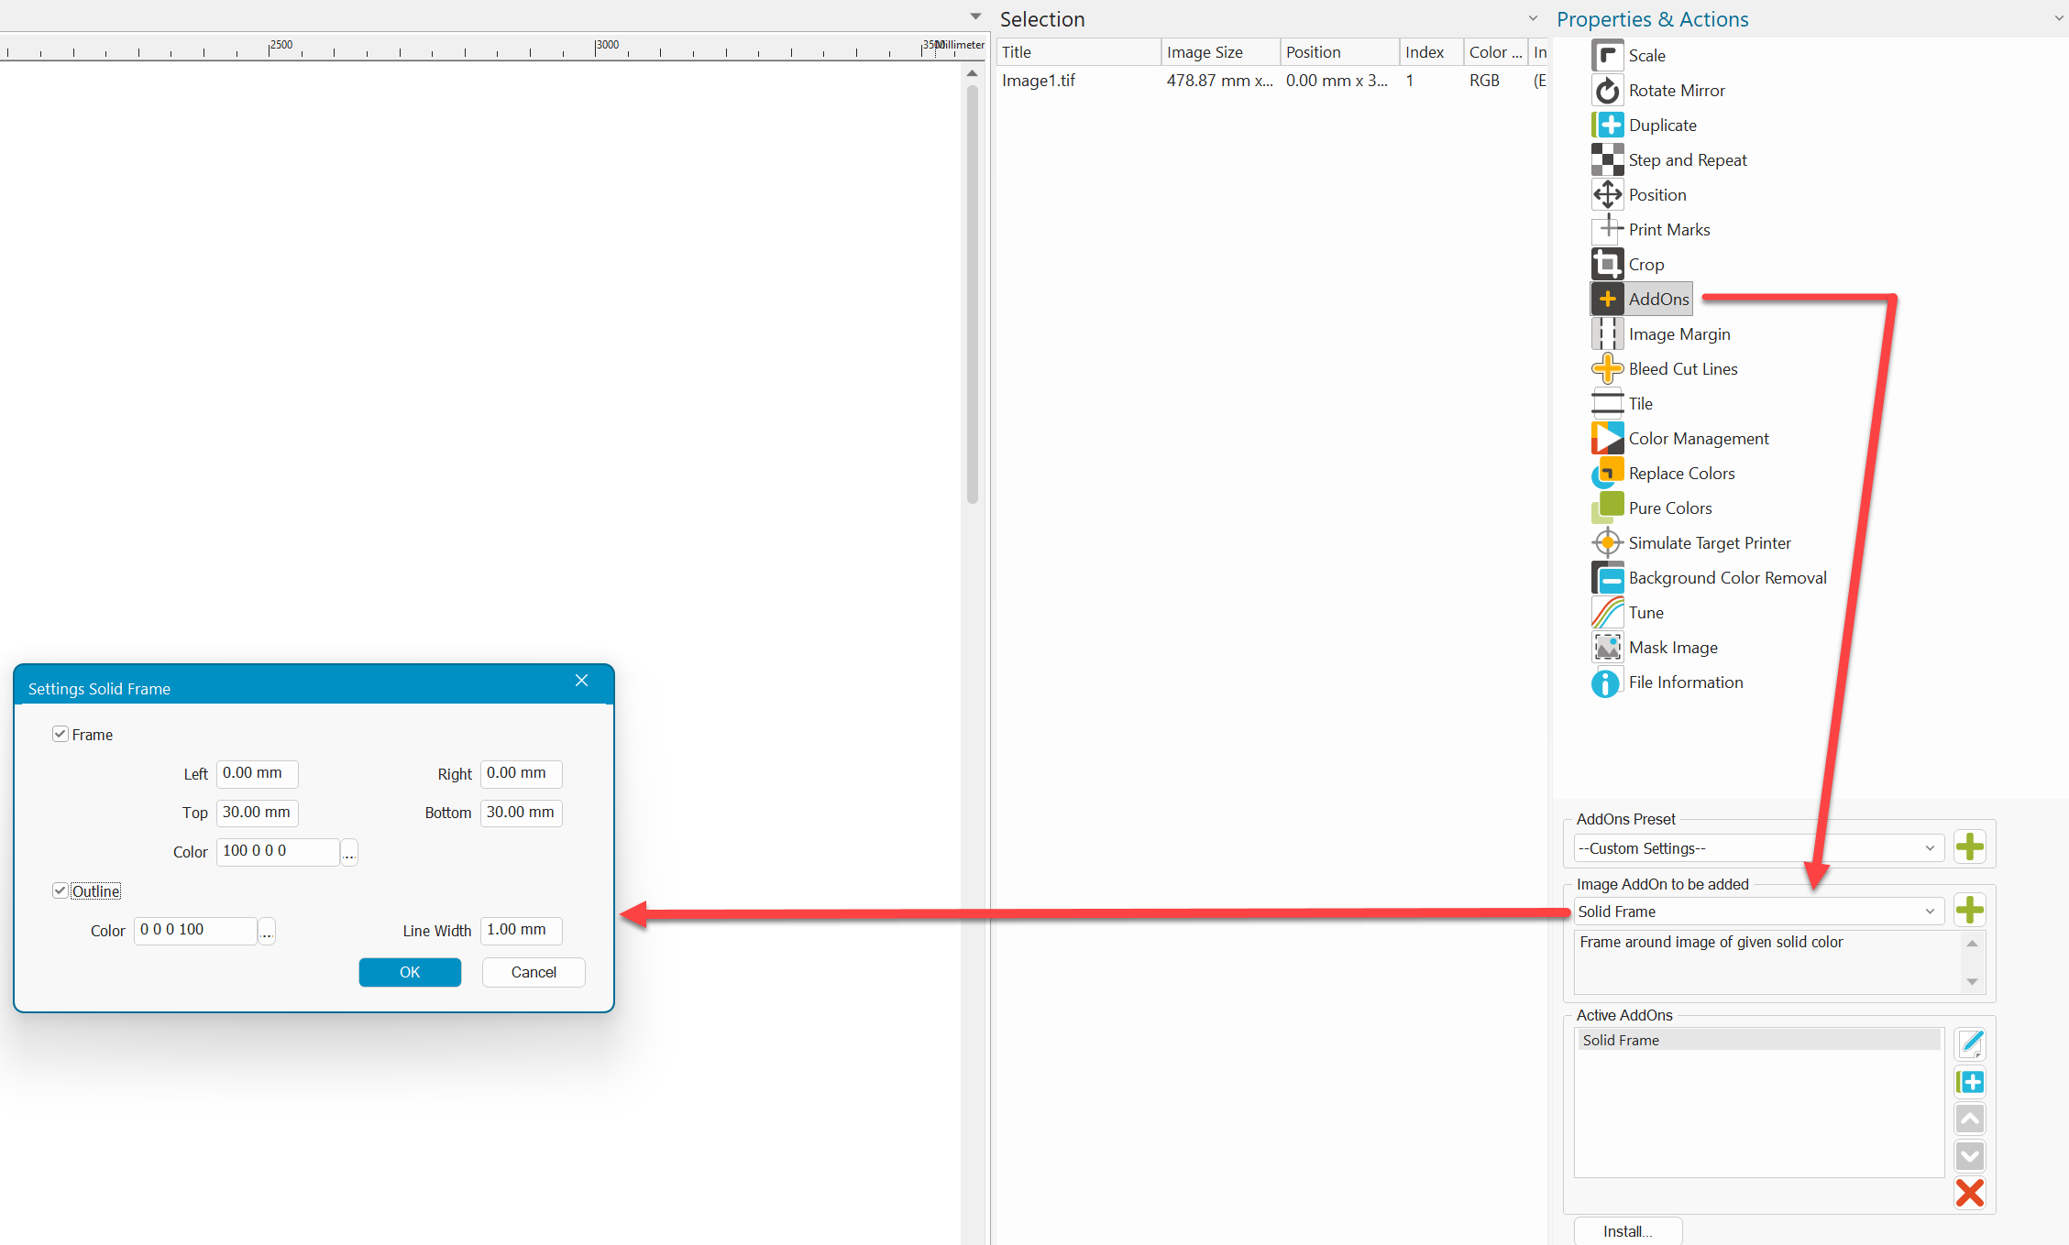
Task: Confirm dialog with OK button
Action: pos(410,972)
